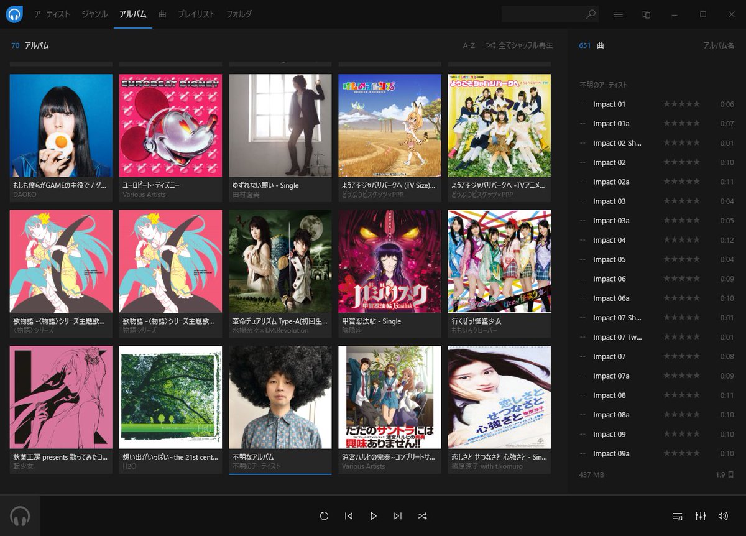Click the 不明のアーティスト group header
Screen dimensions: 746x536
pos(604,85)
